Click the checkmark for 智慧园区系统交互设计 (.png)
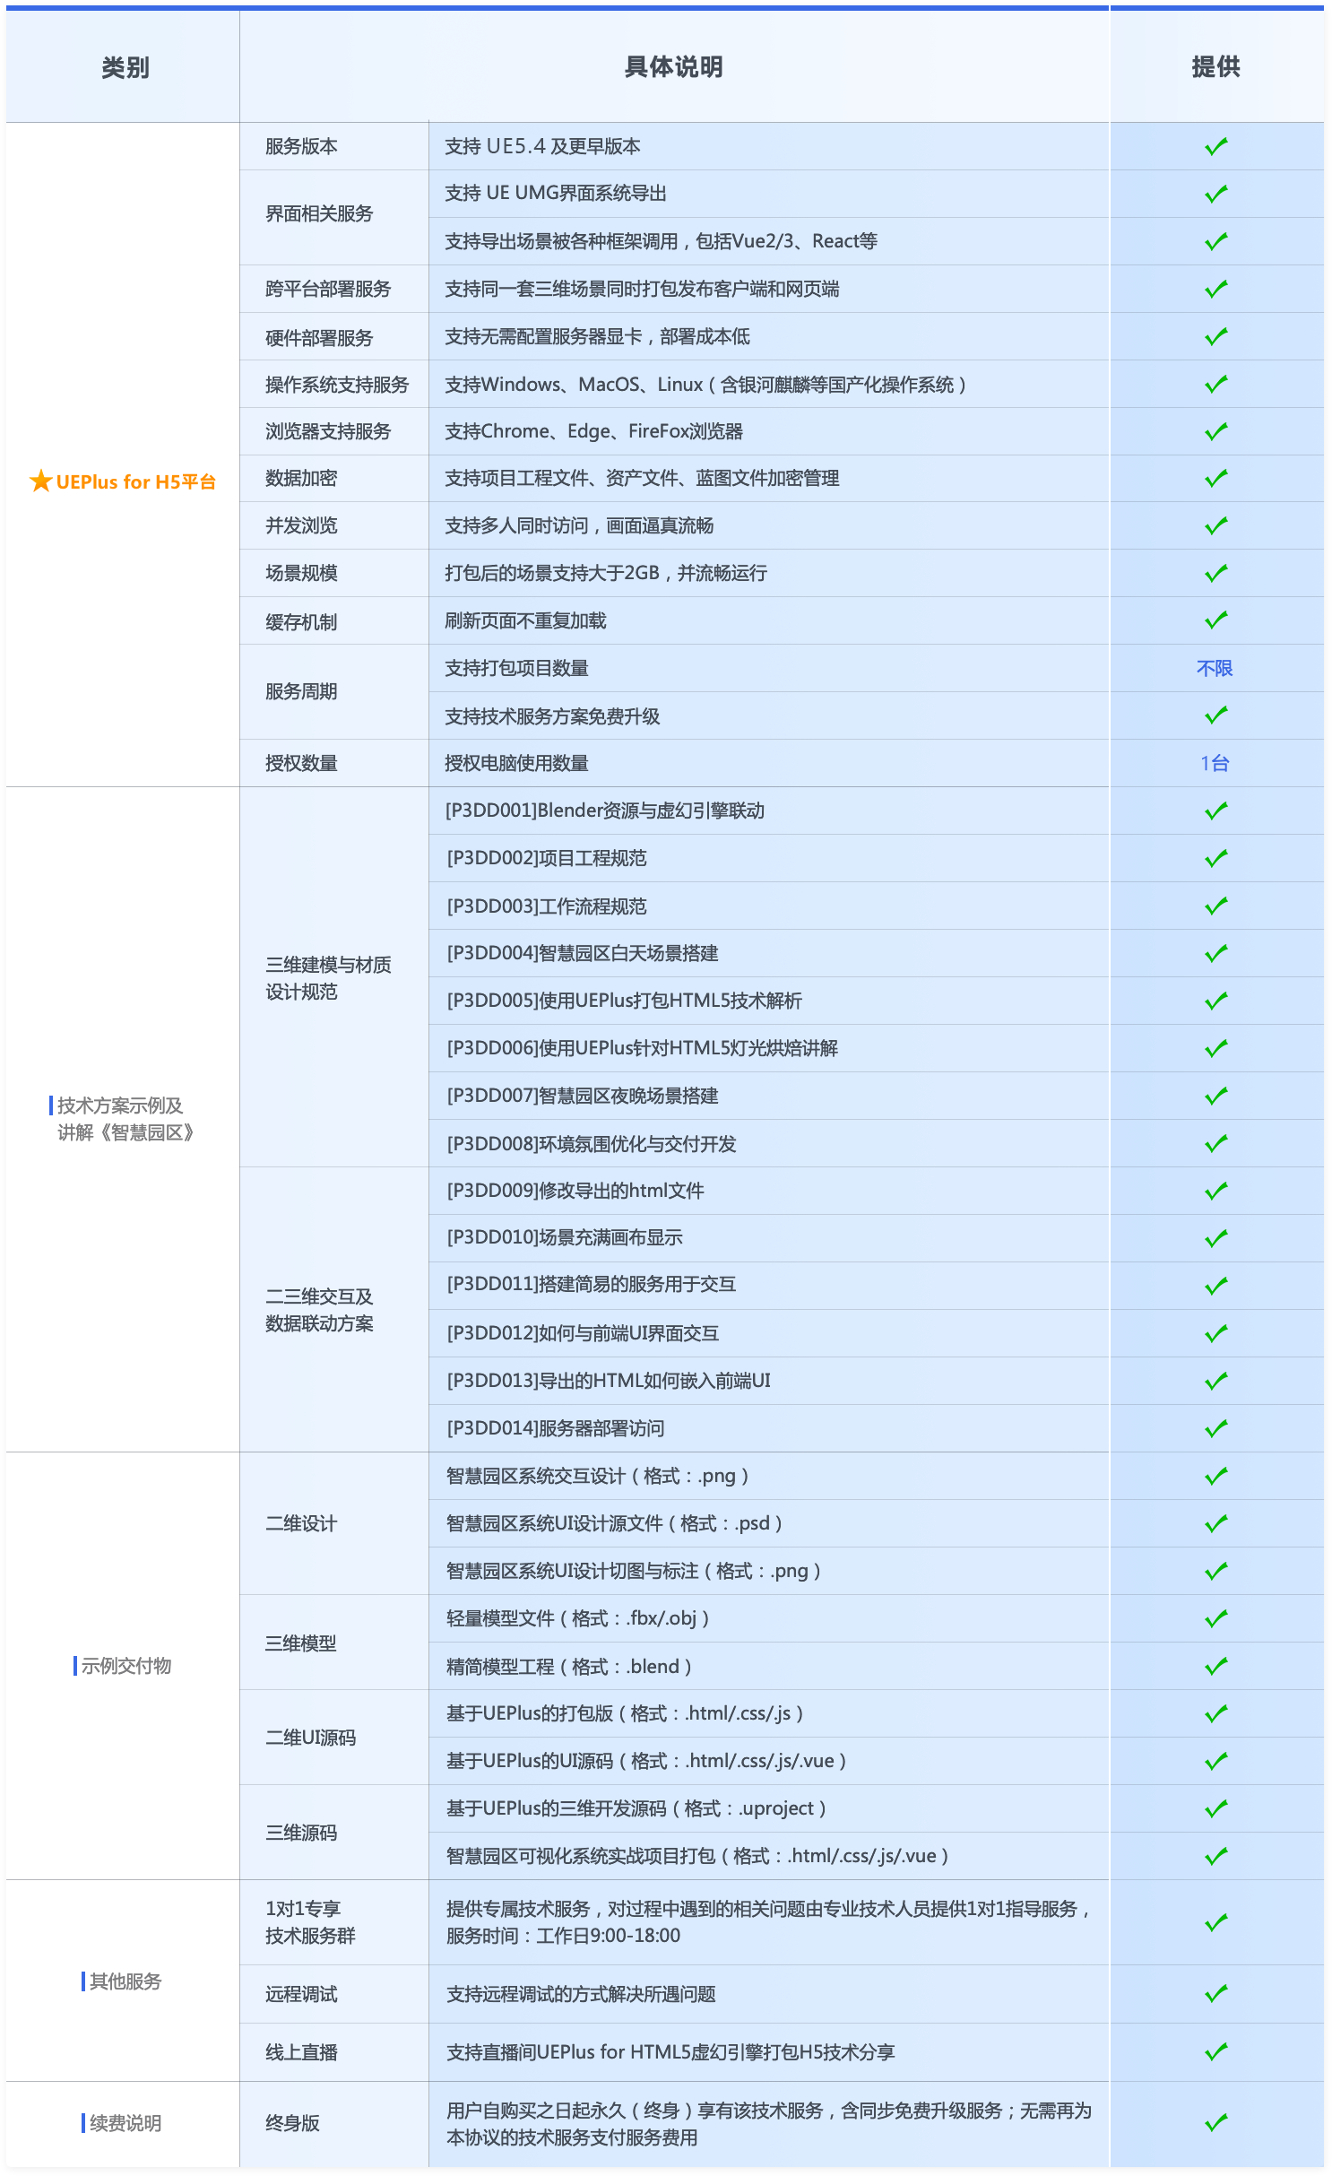Screen dimensions: 1332x2176 click(x=1215, y=1476)
